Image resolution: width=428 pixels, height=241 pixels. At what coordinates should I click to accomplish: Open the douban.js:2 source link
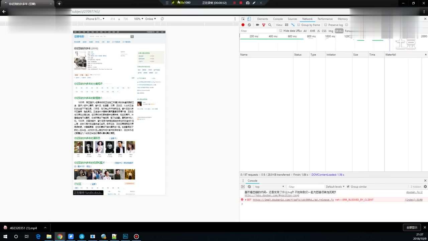[414, 192]
